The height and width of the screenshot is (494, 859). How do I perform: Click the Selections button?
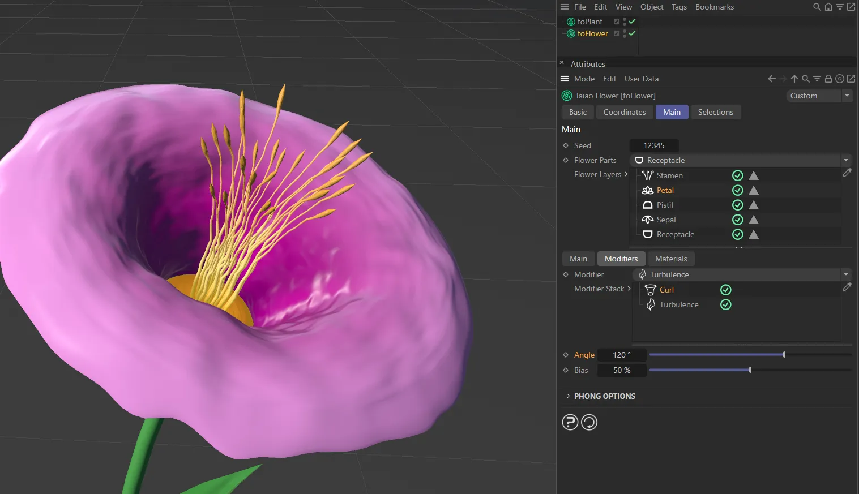pos(716,112)
